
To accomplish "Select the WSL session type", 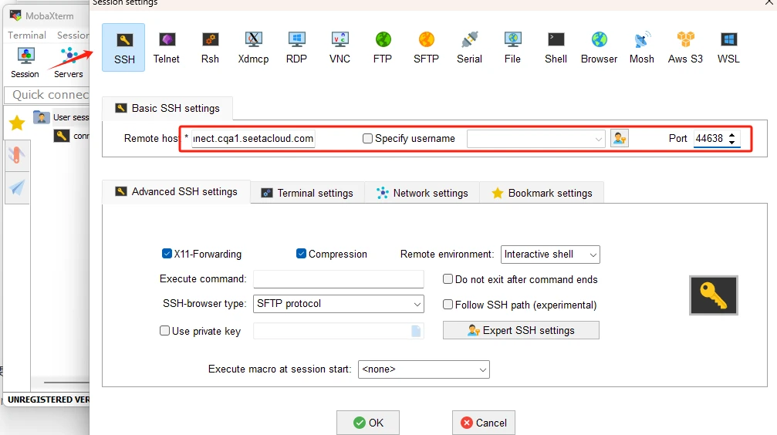I will pos(728,48).
